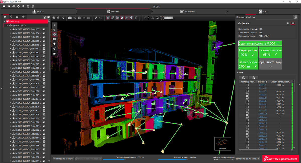Click the location pin marker icon

[x=131, y=18]
